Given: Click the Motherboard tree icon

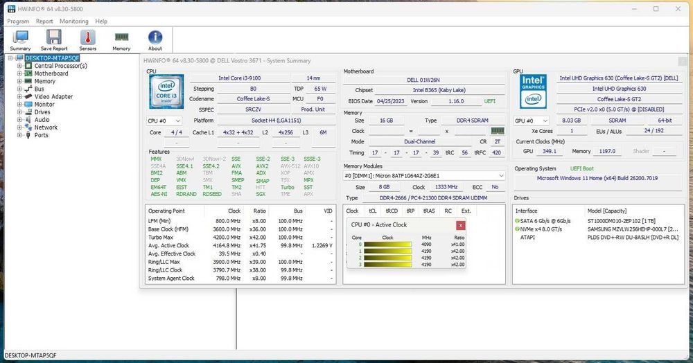Looking at the screenshot, I should click(x=28, y=73).
